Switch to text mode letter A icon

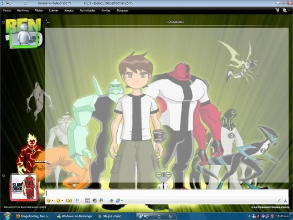tap(285, 201)
